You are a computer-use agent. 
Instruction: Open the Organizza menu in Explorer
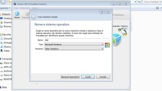coord(5,8)
